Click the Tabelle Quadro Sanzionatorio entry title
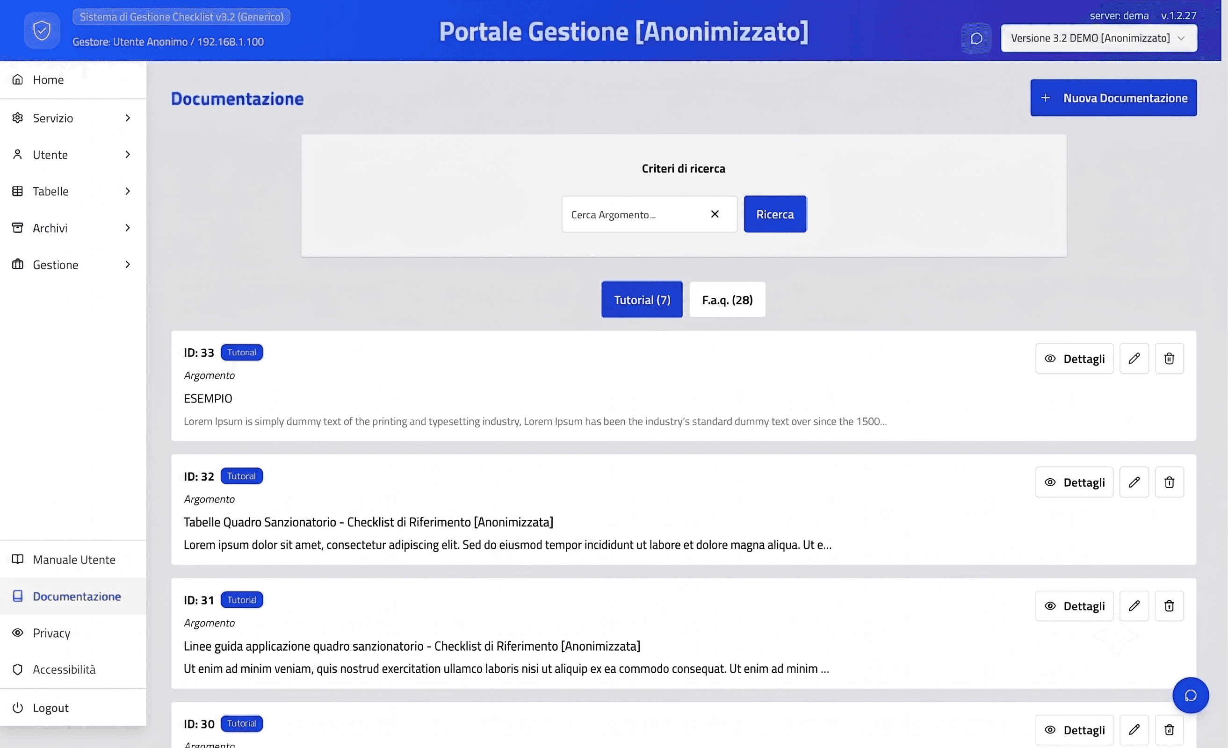 368,522
